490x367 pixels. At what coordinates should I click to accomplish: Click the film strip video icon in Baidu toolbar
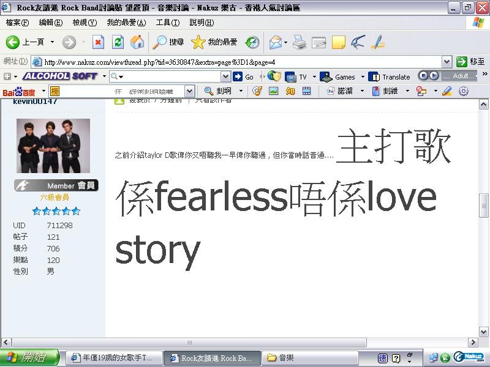tap(307, 91)
